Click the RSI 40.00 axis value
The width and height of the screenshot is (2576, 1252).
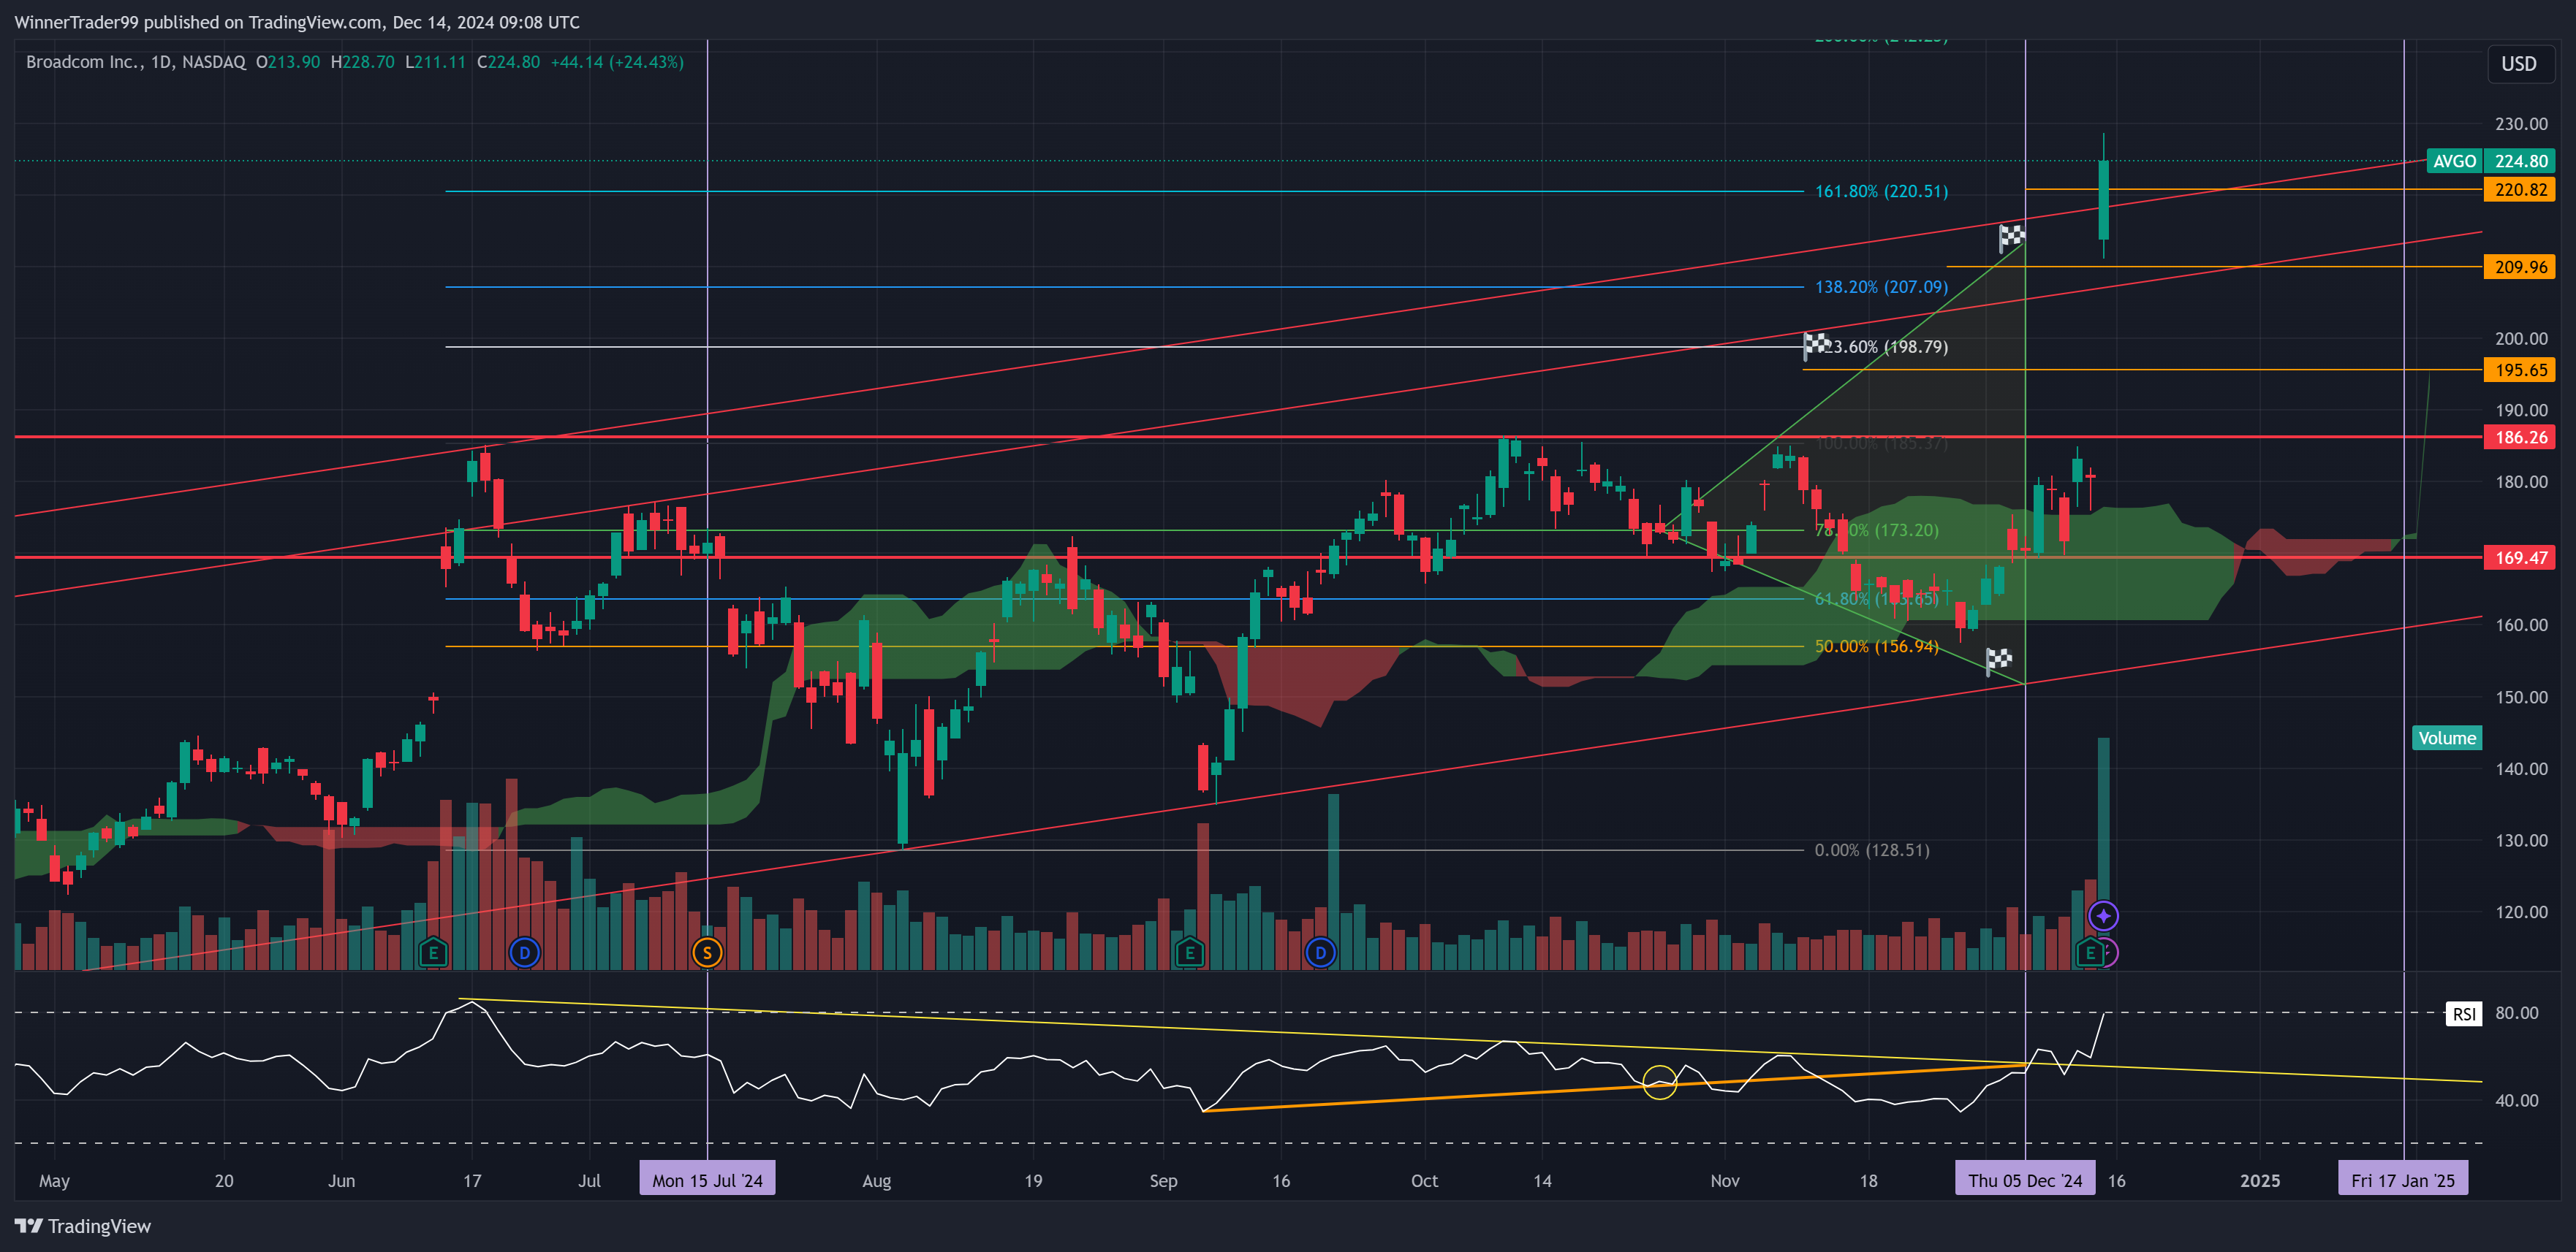(2516, 1100)
